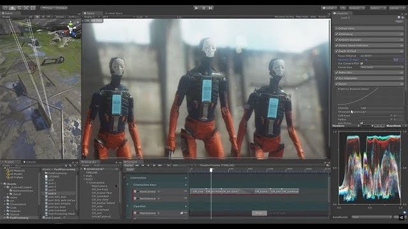
Task: Click the Open button in Inspector
Action: [x=399, y=22]
